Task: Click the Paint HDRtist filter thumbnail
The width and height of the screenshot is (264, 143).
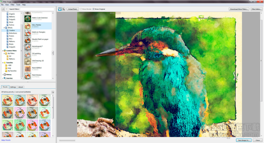Action: pos(27,69)
